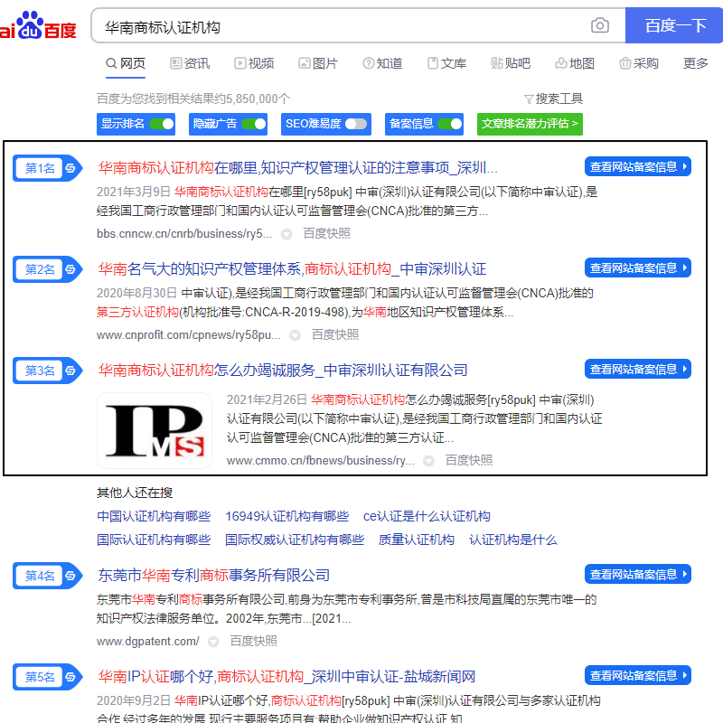Click URL bbs.cnncw.cn/cnrb/business/ry5...
This screenshot has height=723, width=723.
[184, 234]
